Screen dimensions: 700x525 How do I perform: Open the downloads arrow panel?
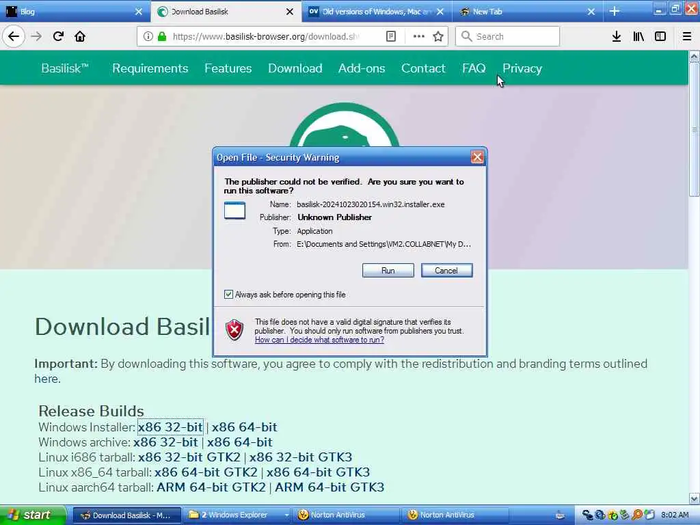click(x=617, y=36)
